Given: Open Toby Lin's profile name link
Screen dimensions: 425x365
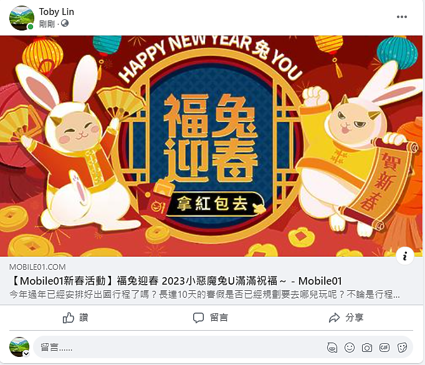Looking at the screenshot, I should (56, 12).
